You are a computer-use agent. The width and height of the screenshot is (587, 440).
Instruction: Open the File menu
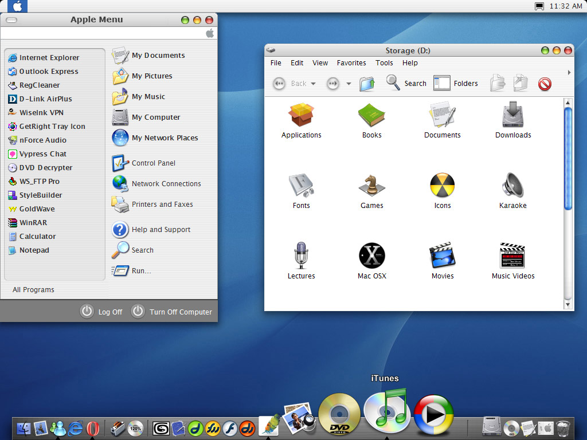[x=276, y=63]
